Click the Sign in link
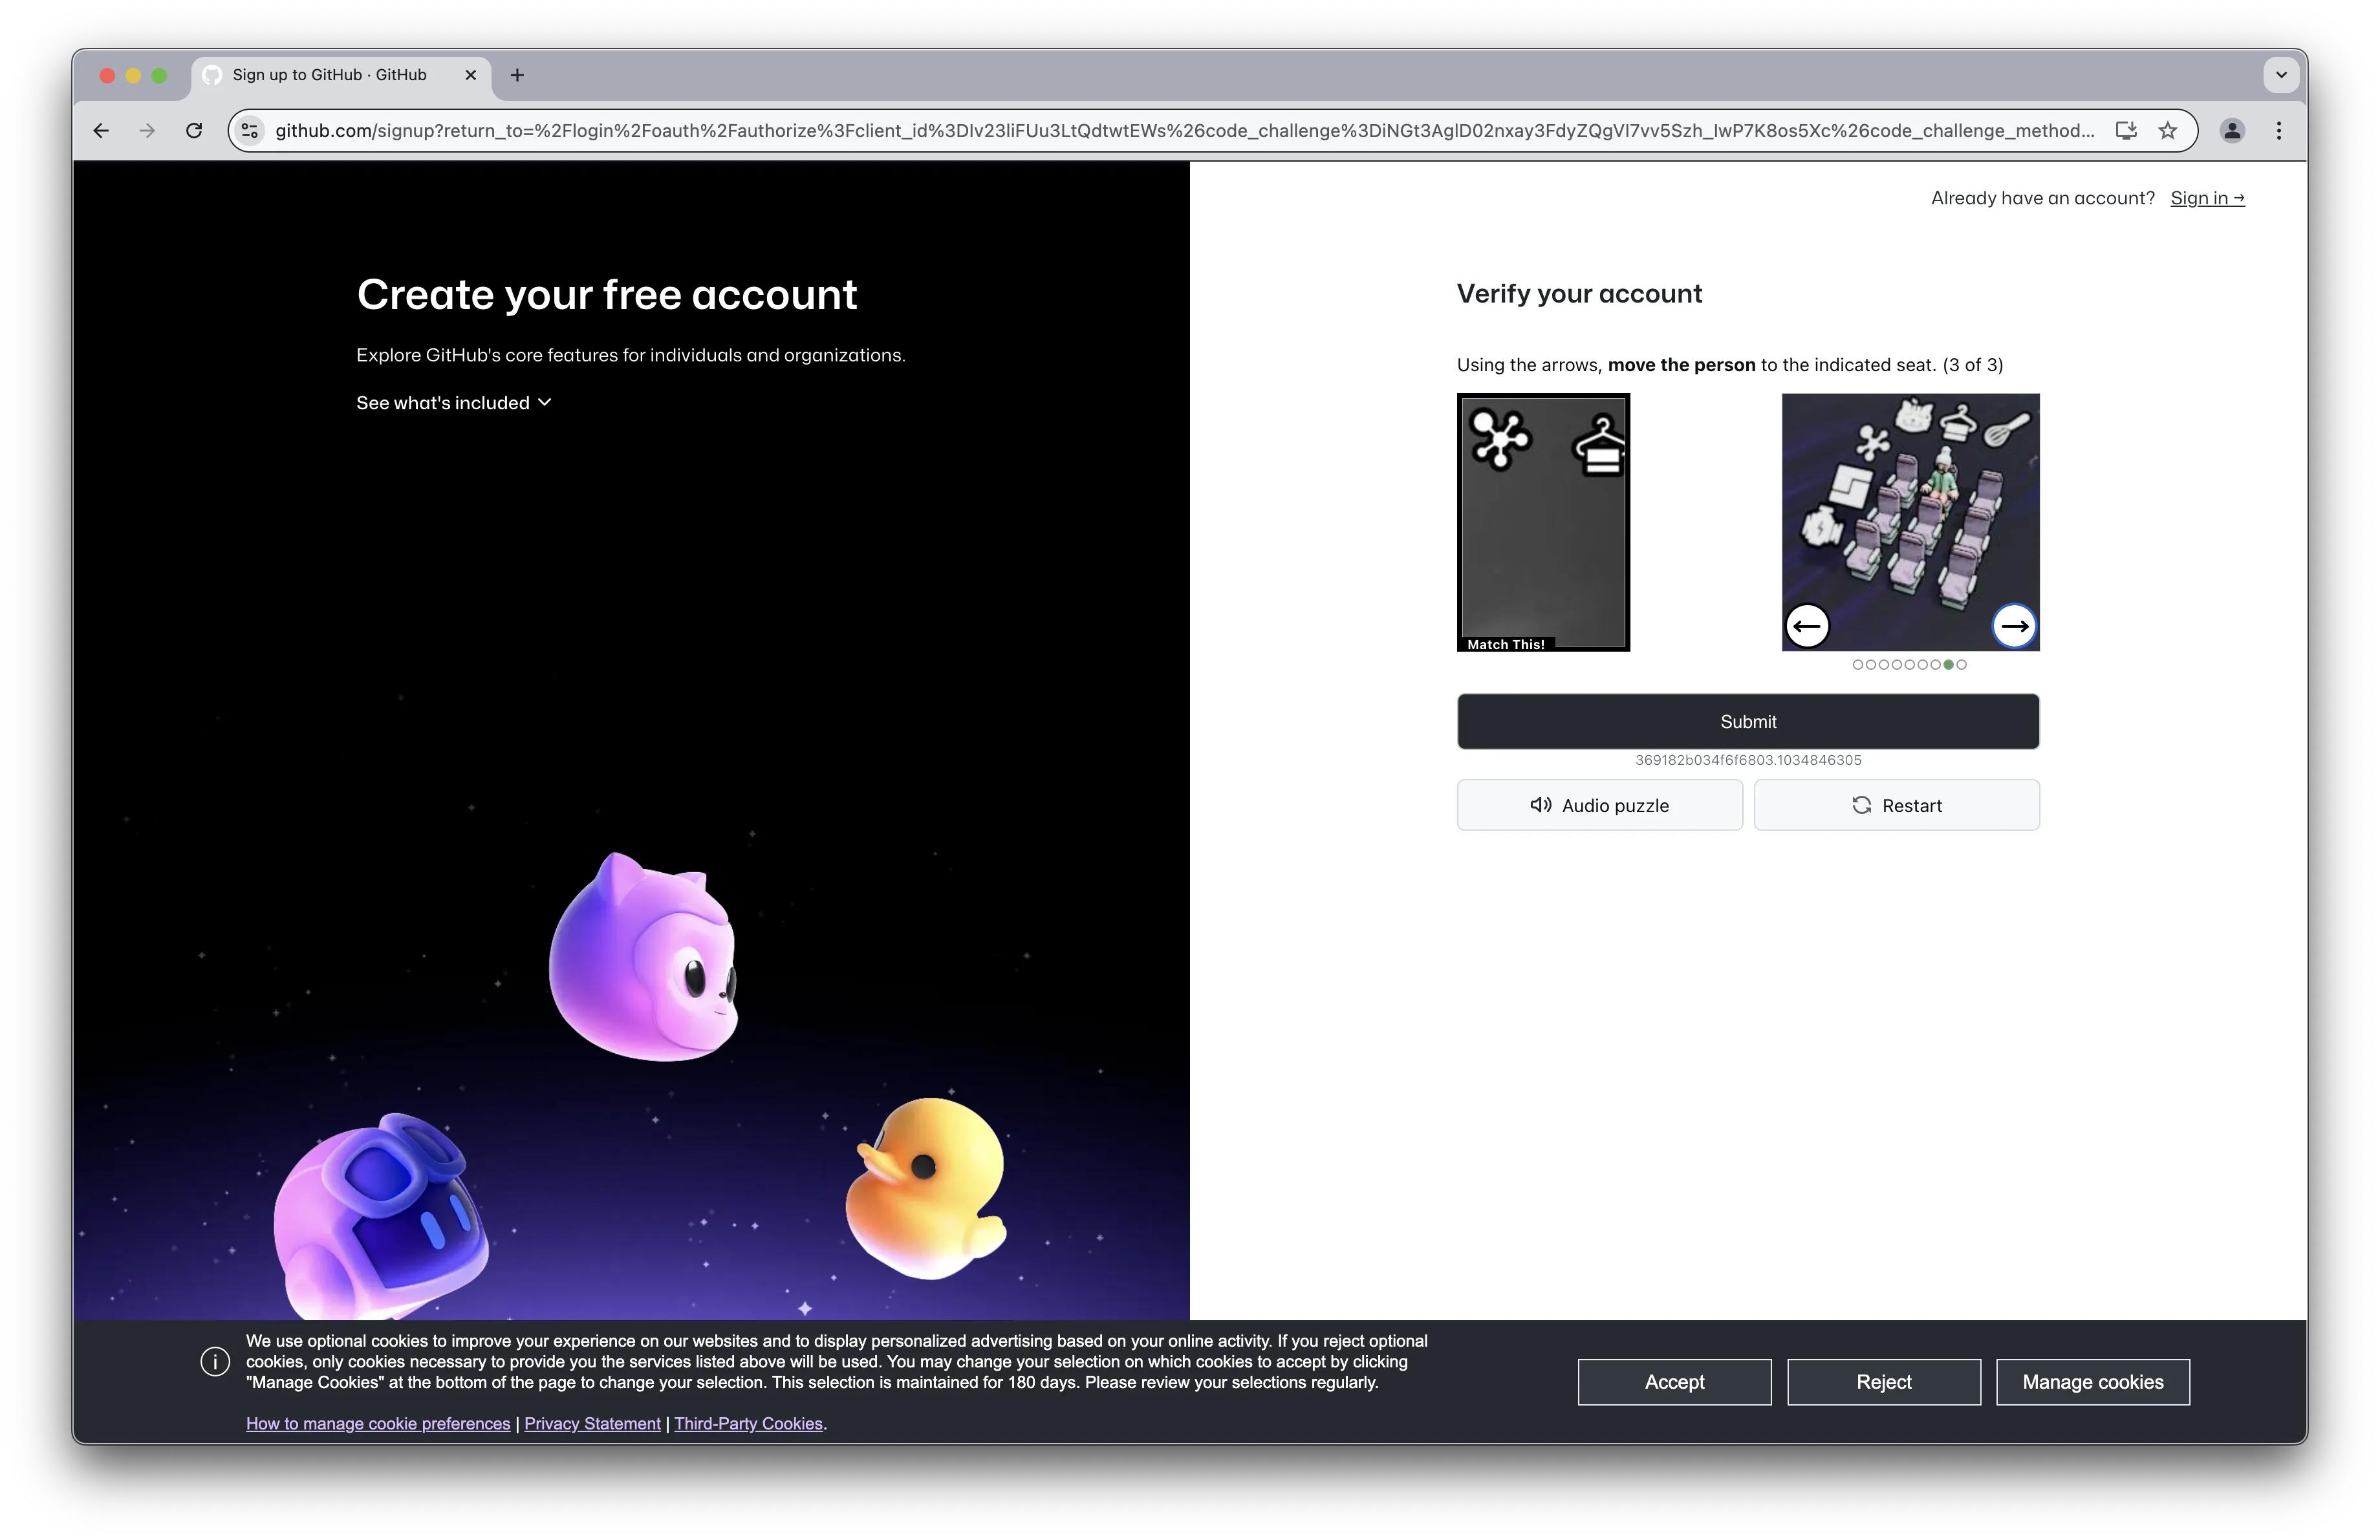2380x1540 pixels. [2207, 198]
